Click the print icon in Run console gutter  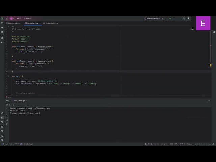pyautogui.click(x=7, y=121)
